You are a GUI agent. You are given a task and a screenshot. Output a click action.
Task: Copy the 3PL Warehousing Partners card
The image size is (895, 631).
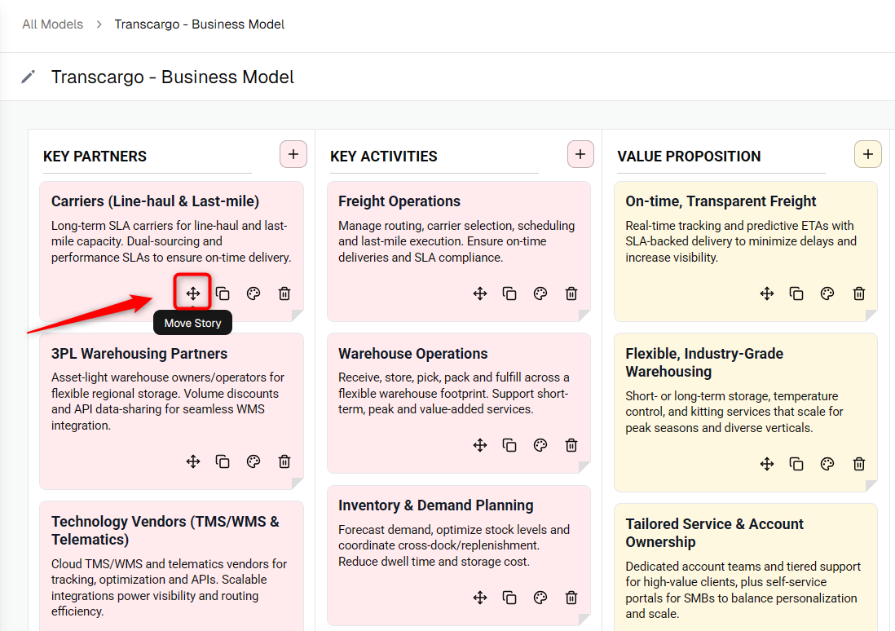[x=223, y=461]
